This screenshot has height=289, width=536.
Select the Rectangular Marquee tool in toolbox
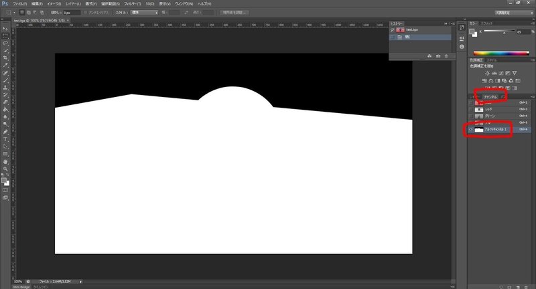coord(5,36)
